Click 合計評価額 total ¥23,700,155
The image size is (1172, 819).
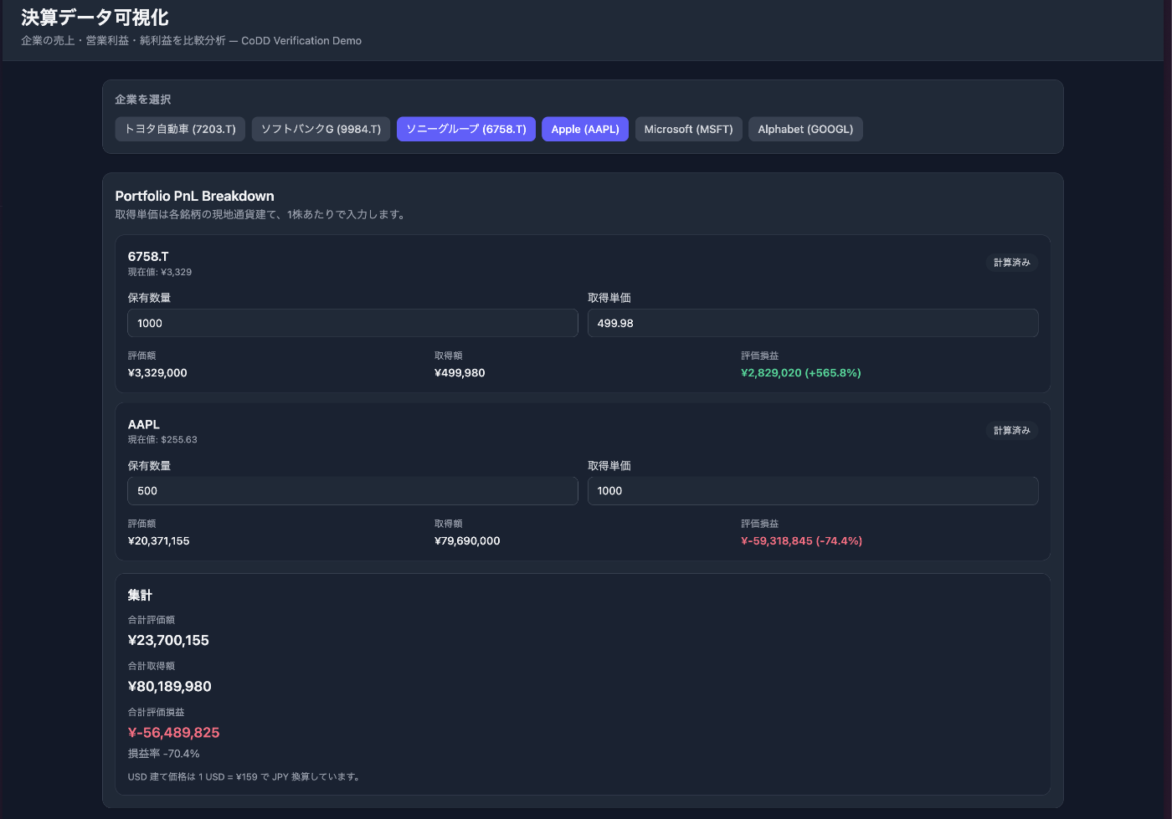(168, 641)
